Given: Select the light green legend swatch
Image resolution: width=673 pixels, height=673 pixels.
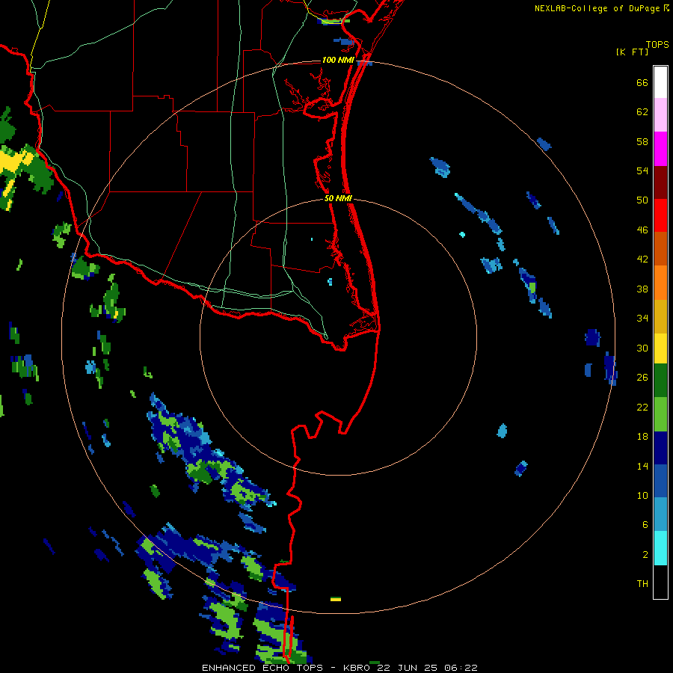Looking at the screenshot, I should pos(660,414).
